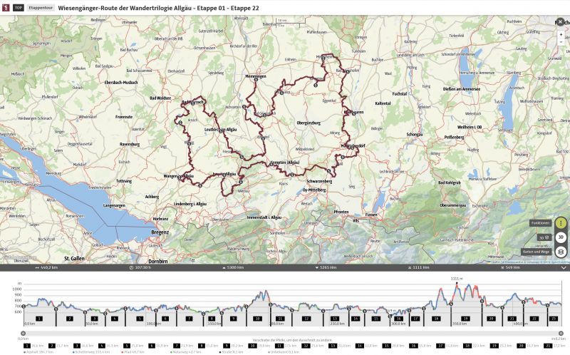Click the TOP badge
The image size is (570, 355).
tap(18, 7)
